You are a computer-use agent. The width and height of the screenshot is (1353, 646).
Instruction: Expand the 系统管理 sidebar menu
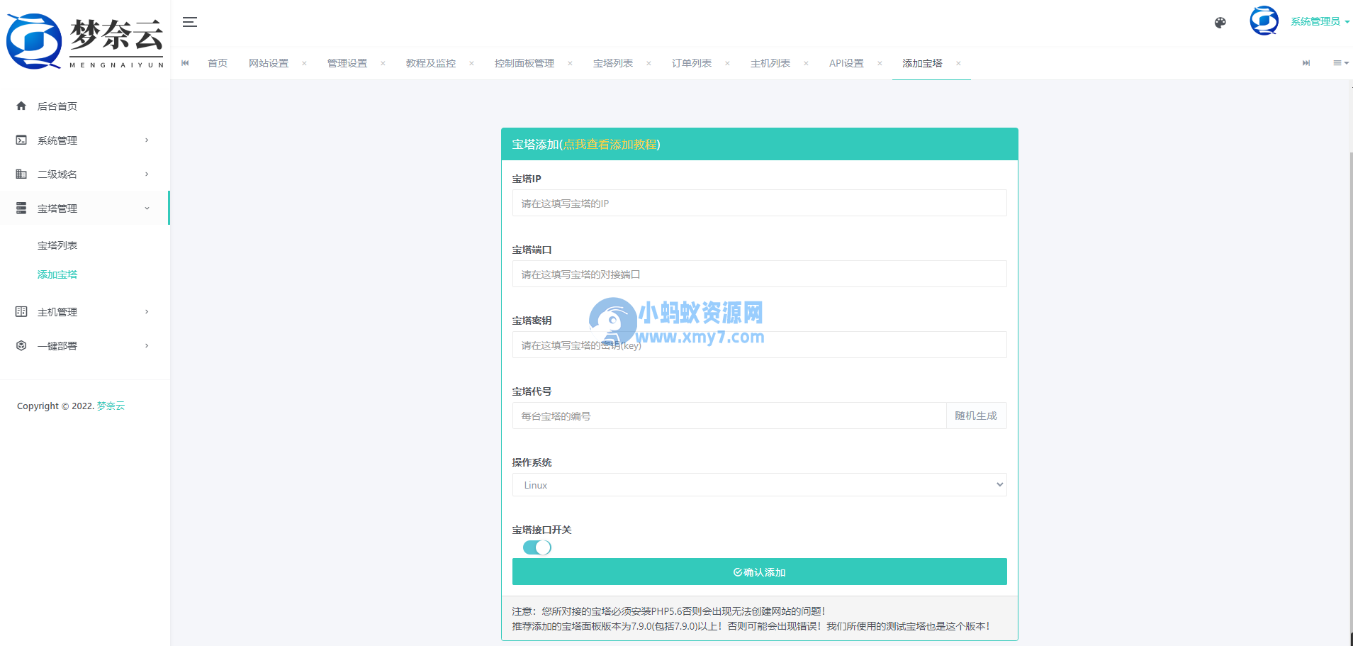tap(147, 140)
